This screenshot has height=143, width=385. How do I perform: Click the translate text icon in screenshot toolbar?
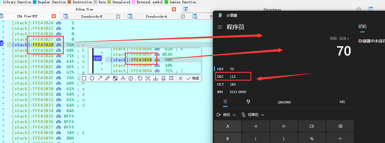pyautogui.click(x=148, y=78)
